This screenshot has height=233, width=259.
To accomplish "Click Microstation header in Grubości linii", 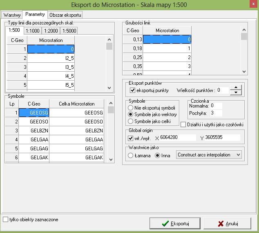I will [167, 31].
